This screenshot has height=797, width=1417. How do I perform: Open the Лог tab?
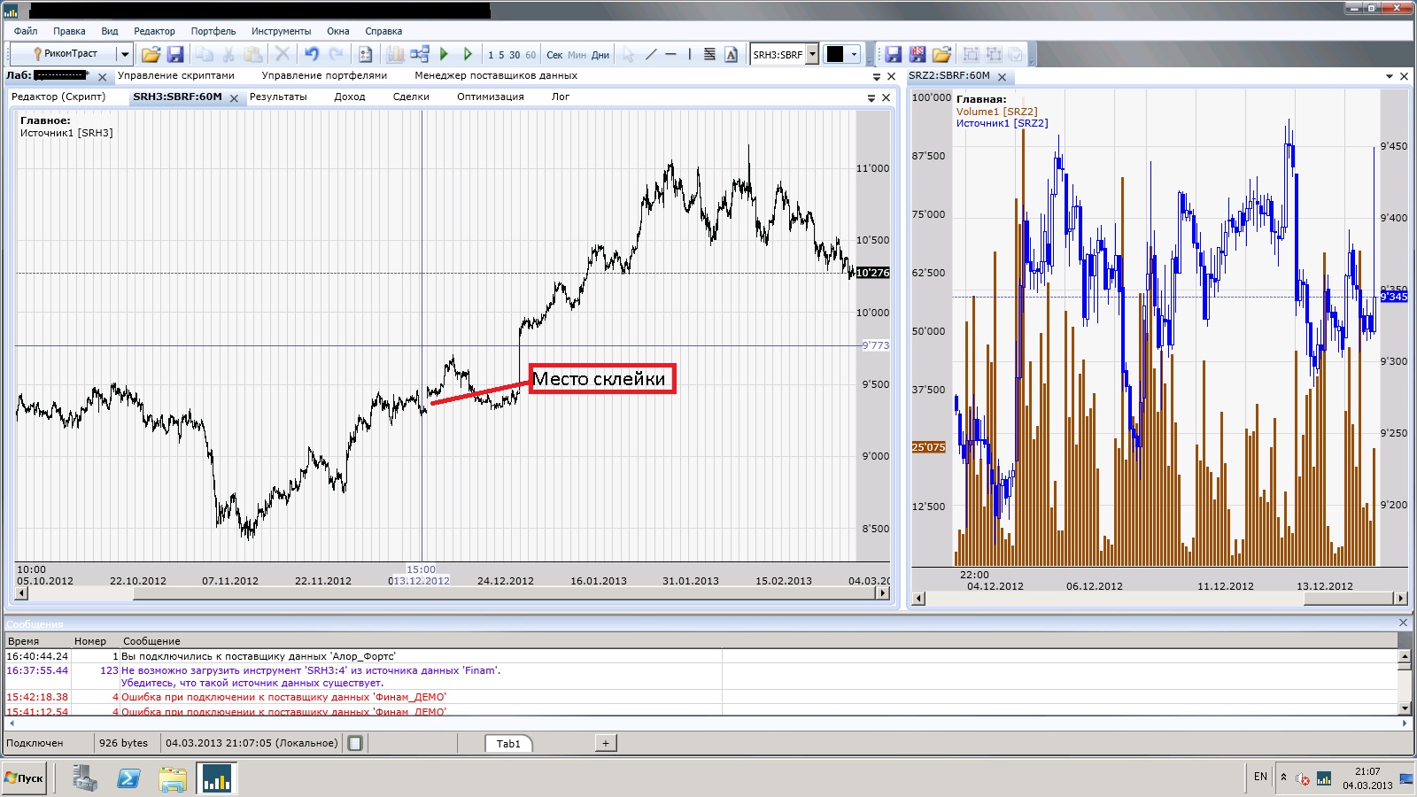tap(561, 97)
